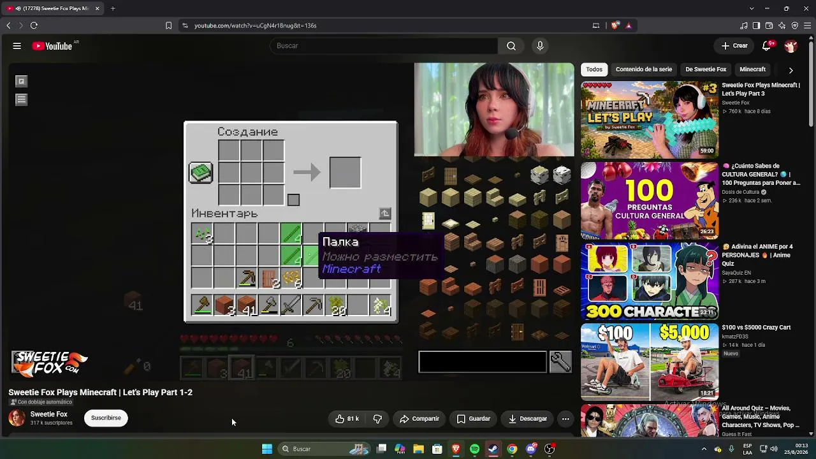
Task: Open YouTube notifications bell
Action: 767,46
